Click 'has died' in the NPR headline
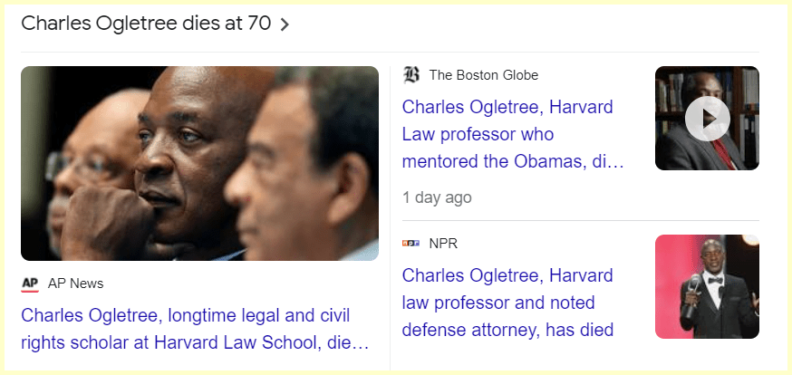The height and width of the screenshot is (375, 792). click(581, 331)
